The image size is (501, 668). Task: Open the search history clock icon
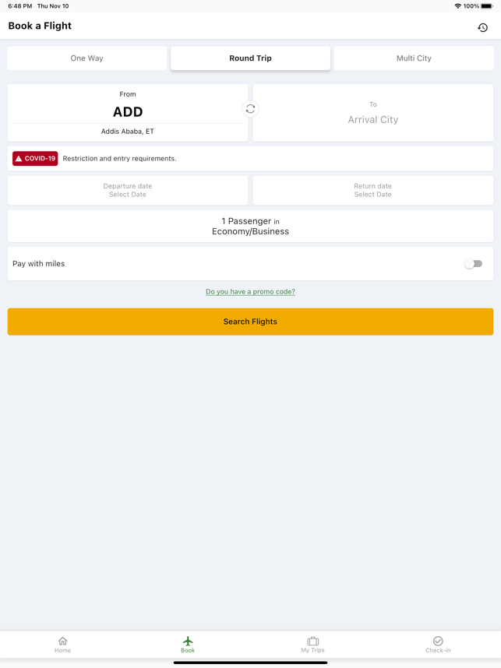(482, 28)
